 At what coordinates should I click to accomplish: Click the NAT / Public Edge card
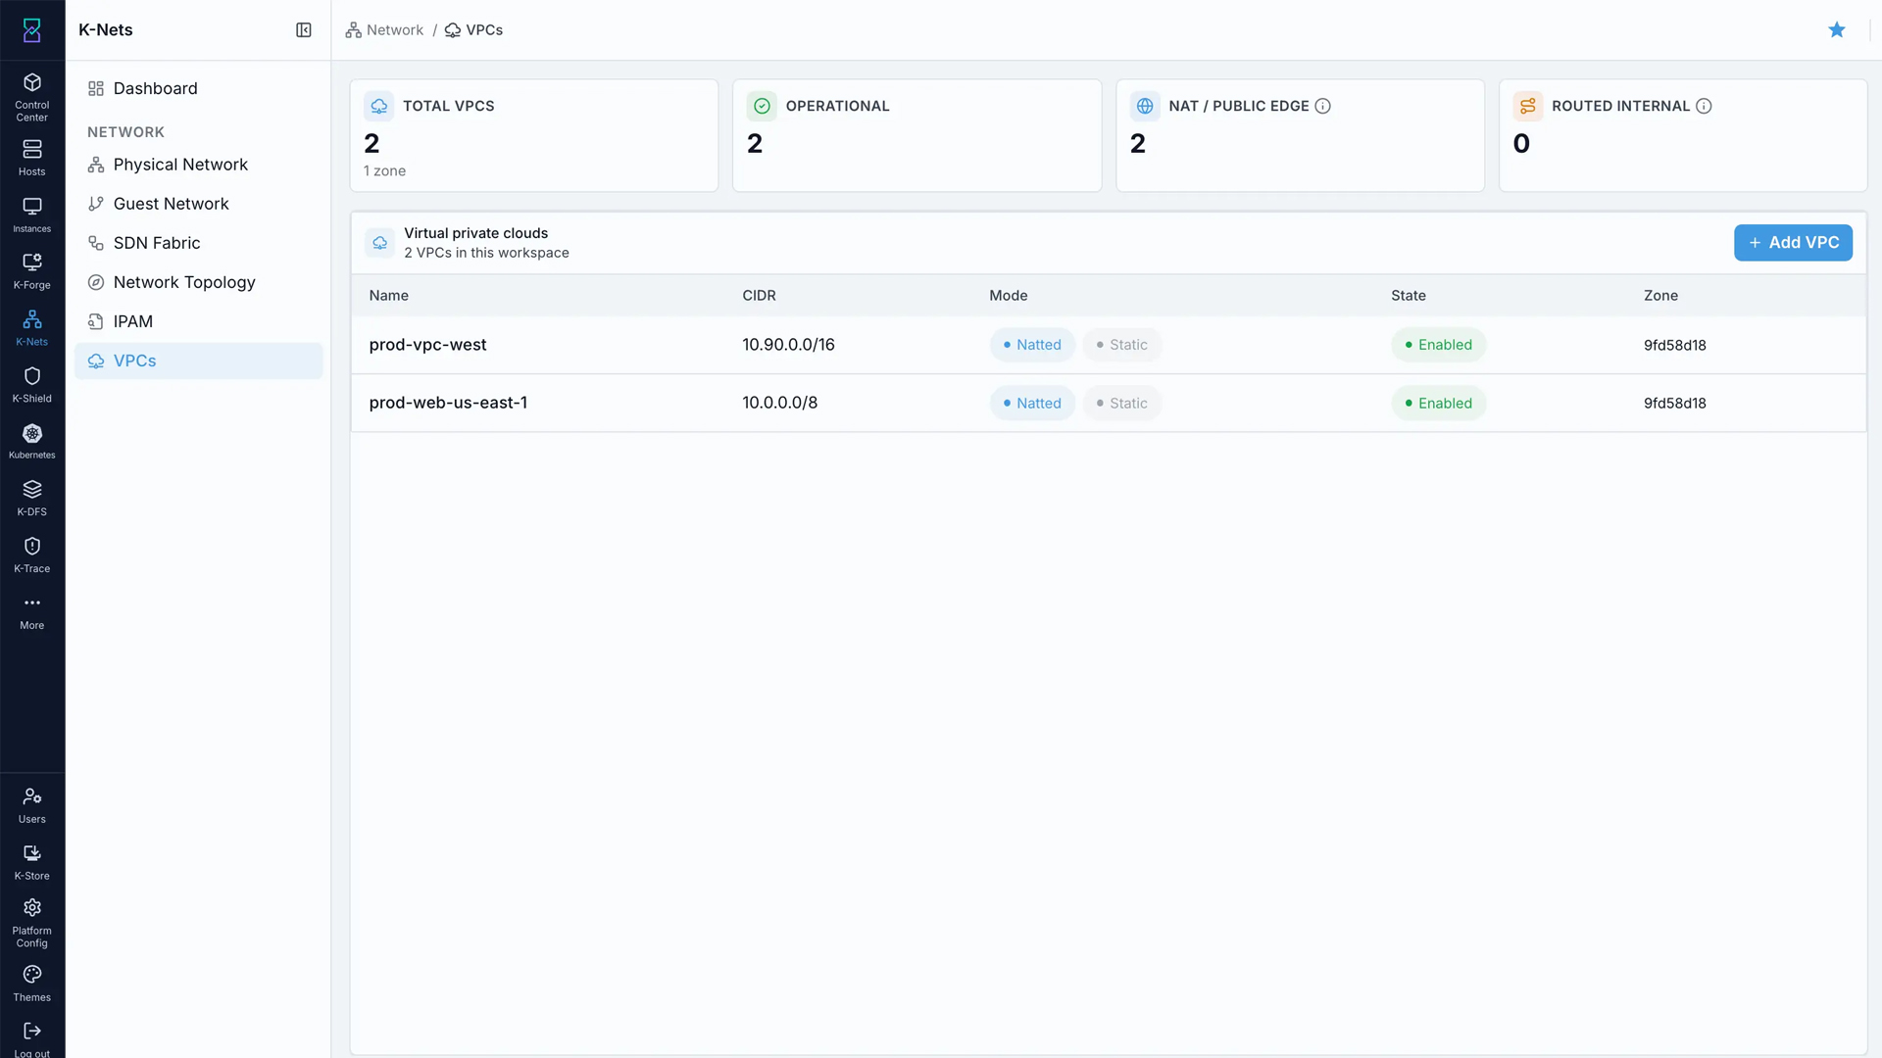pos(1301,135)
